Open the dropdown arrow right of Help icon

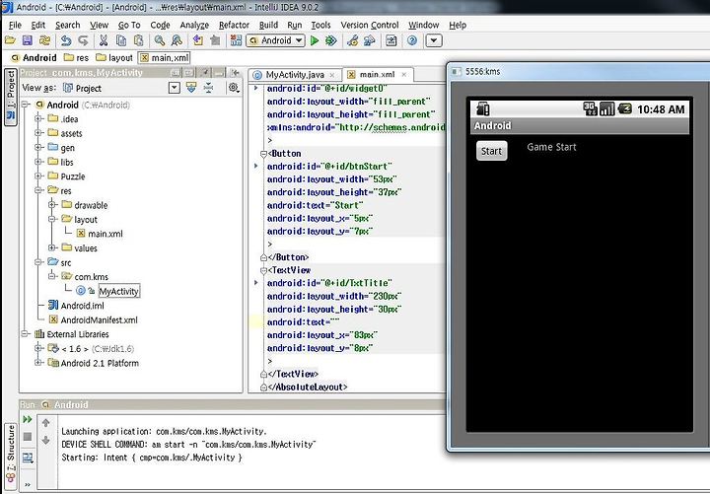click(433, 40)
